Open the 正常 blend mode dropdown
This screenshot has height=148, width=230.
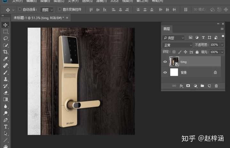pos(177,45)
